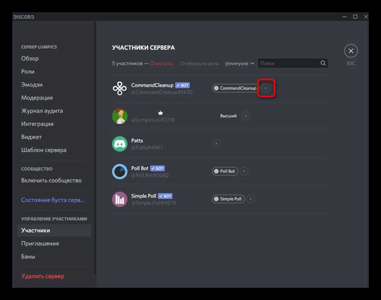Click the @CommandCleanup#1430 tag
Screen dimensions: 381x300
point(162,92)
